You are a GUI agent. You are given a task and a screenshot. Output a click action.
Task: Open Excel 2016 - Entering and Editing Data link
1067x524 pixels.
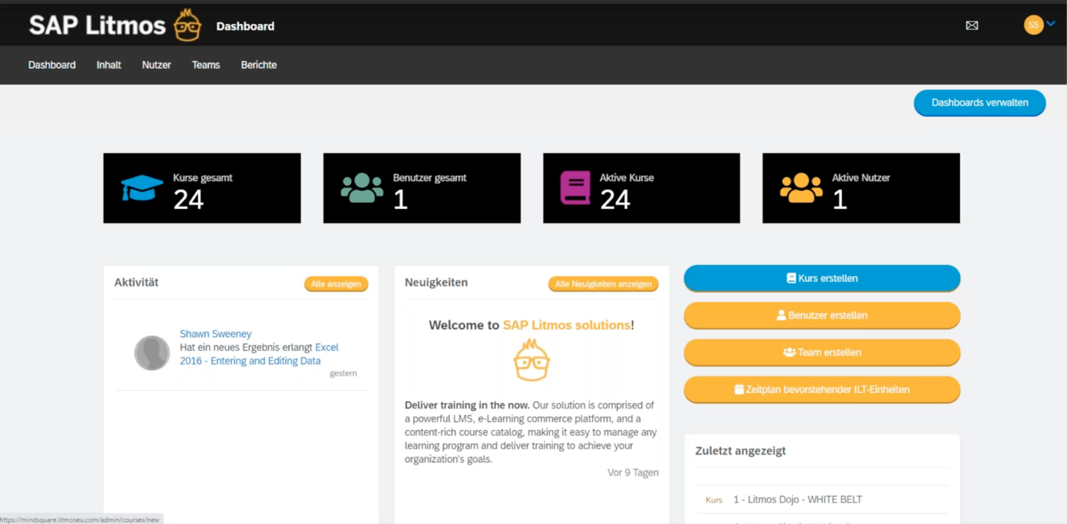[x=260, y=354]
